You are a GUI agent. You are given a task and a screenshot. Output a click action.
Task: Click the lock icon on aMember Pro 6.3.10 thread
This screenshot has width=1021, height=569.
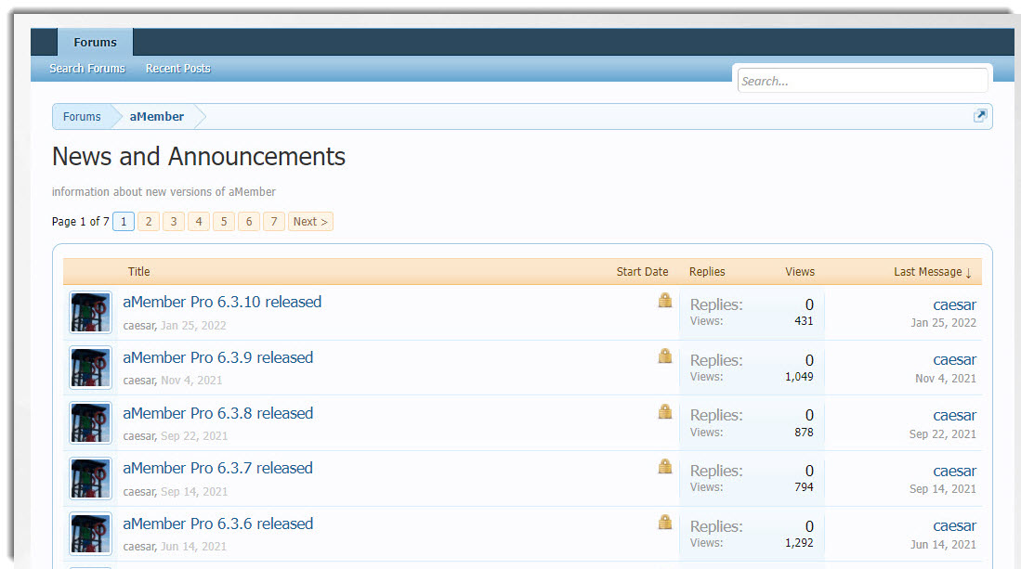pos(665,300)
